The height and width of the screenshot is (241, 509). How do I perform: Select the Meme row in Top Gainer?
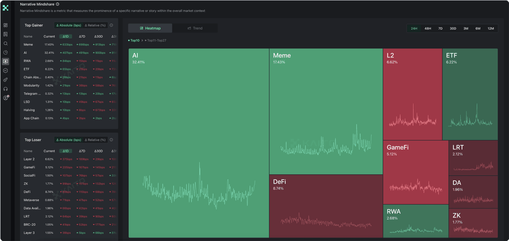pyautogui.click(x=28, y=45)
